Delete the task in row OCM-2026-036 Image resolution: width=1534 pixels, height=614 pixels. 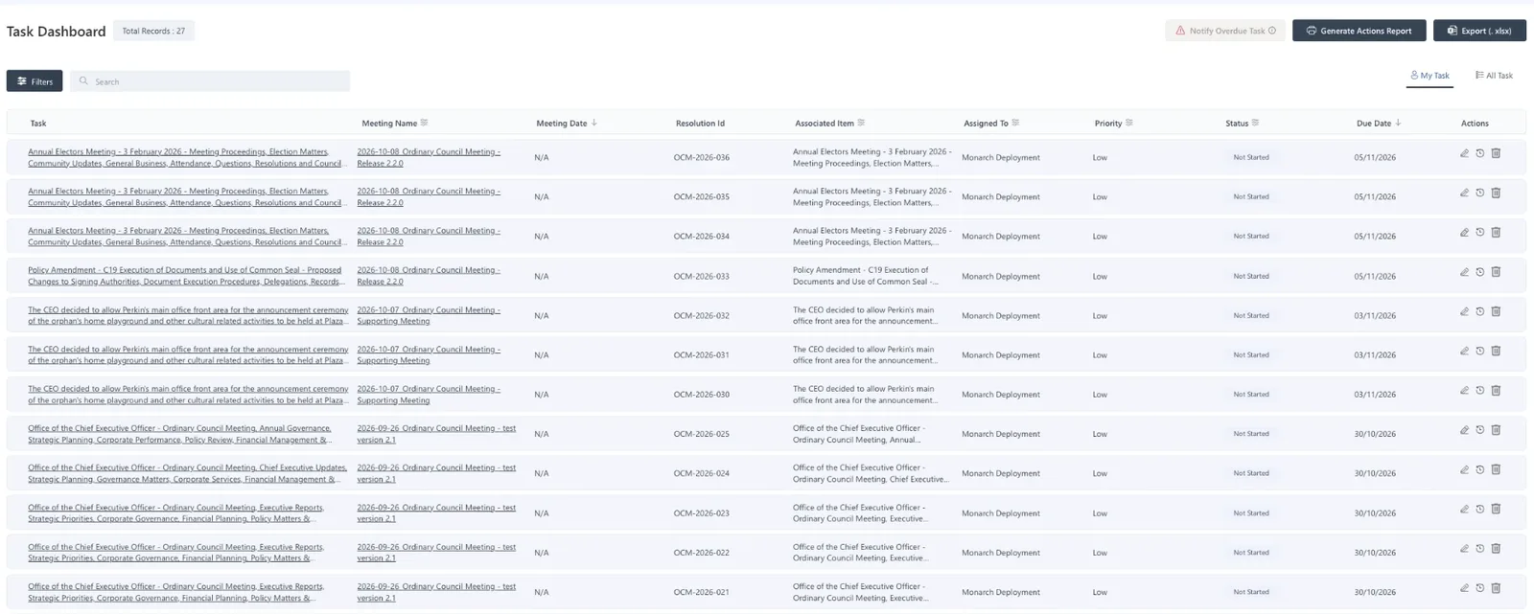tap(1496, 153)
